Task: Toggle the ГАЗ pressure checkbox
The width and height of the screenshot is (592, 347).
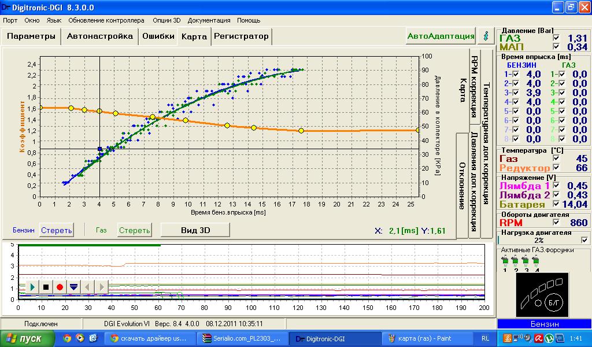Action: pyautogui.click(x=556, y=38)
